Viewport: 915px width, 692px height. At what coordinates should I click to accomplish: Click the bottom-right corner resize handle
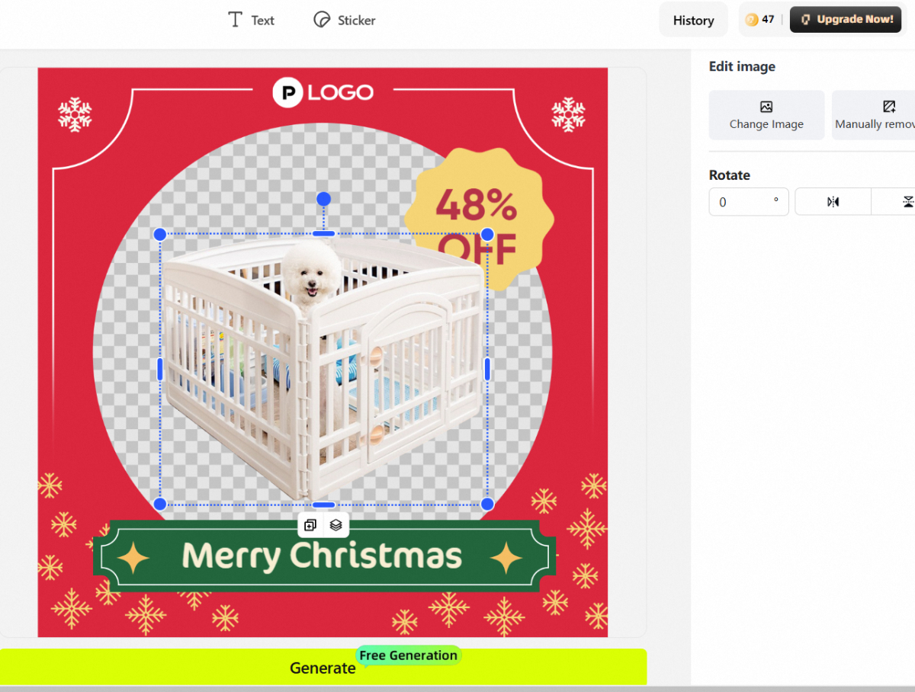(486, 504)
